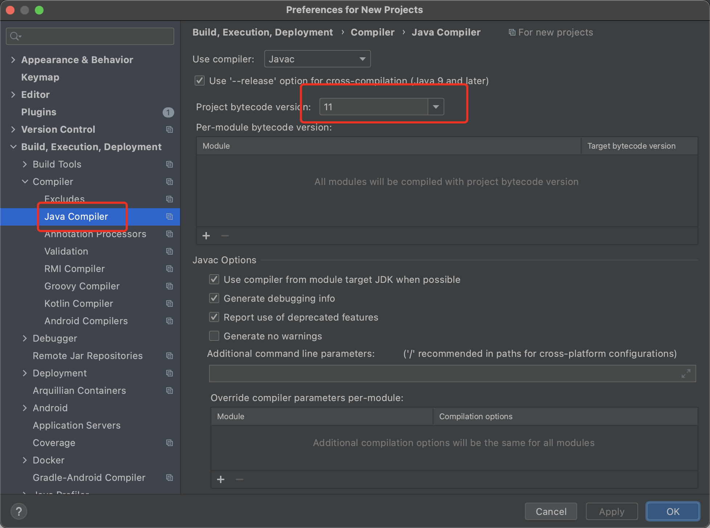
Task: Click the search magnifier icon in sidebar
Action: (15, 36)
